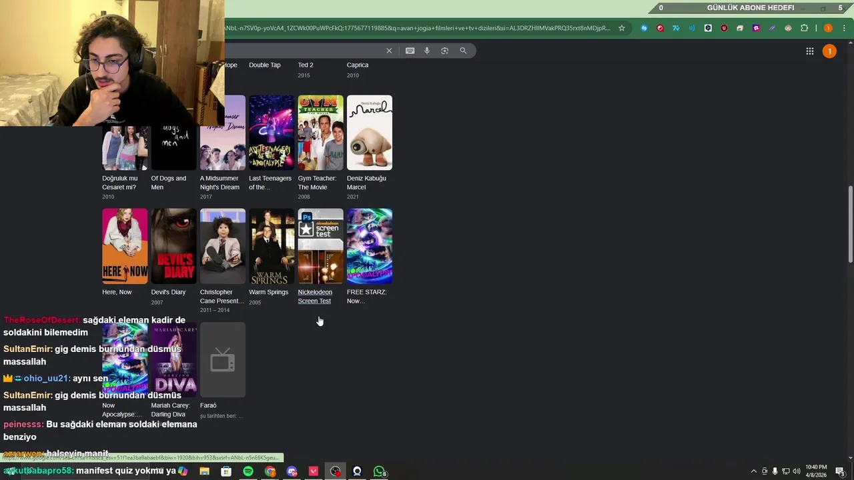
Task: Open the Google account avatar
Action: click(x=829, y=51)
